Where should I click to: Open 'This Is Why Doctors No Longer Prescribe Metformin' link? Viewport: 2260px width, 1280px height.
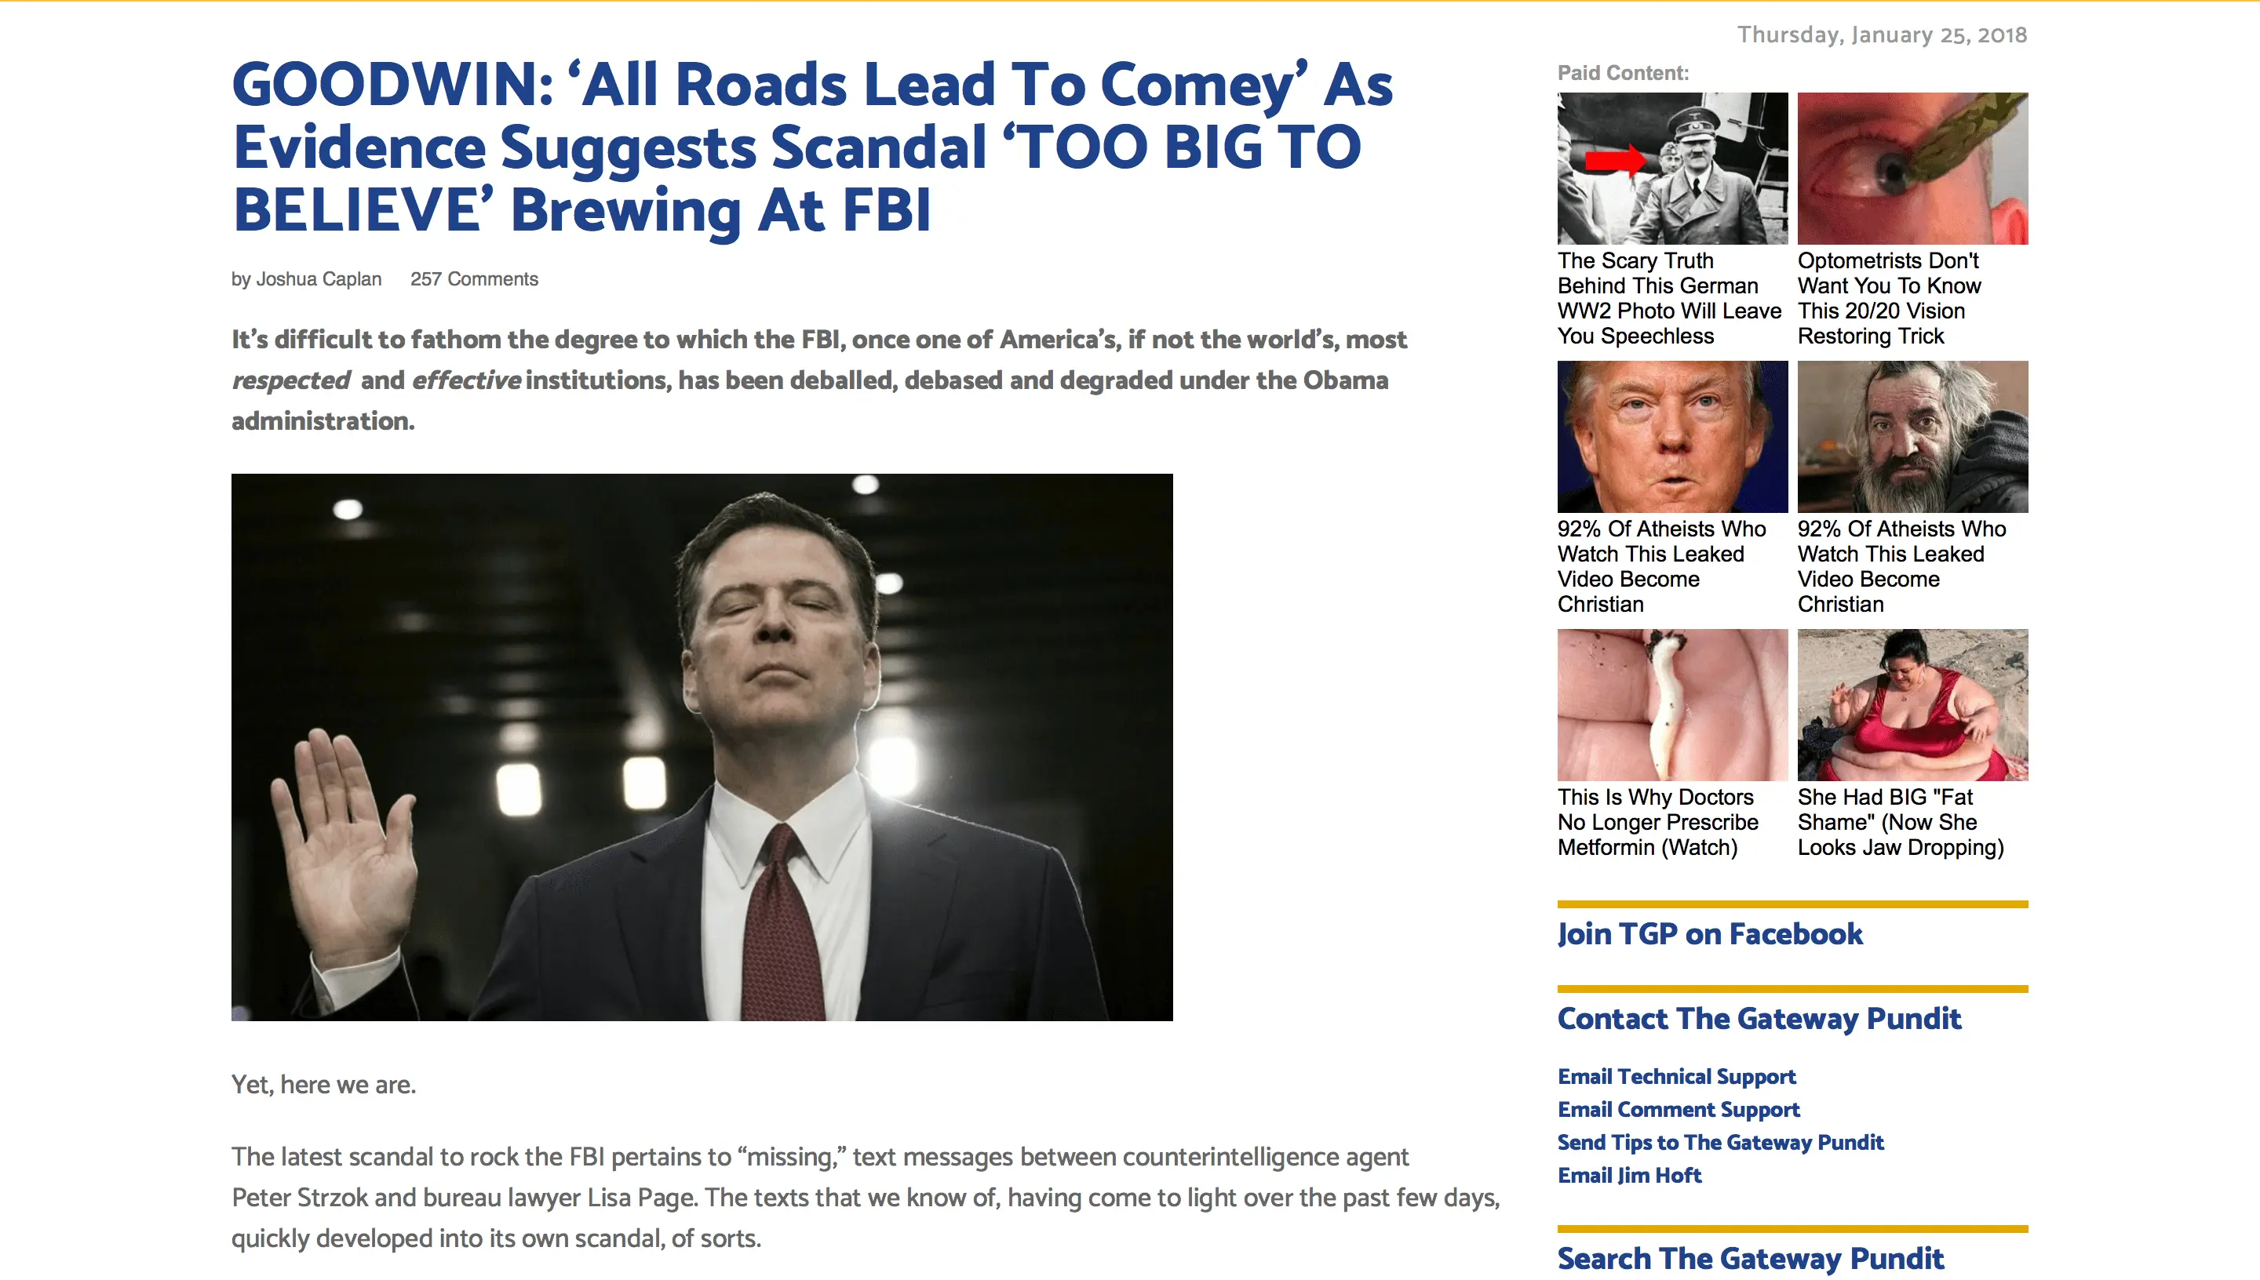click(x=1657, y=822)
